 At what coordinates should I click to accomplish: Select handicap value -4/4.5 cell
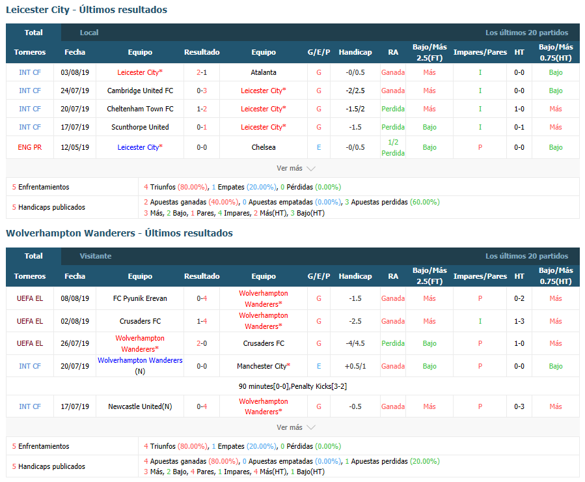tap(355, 343)
